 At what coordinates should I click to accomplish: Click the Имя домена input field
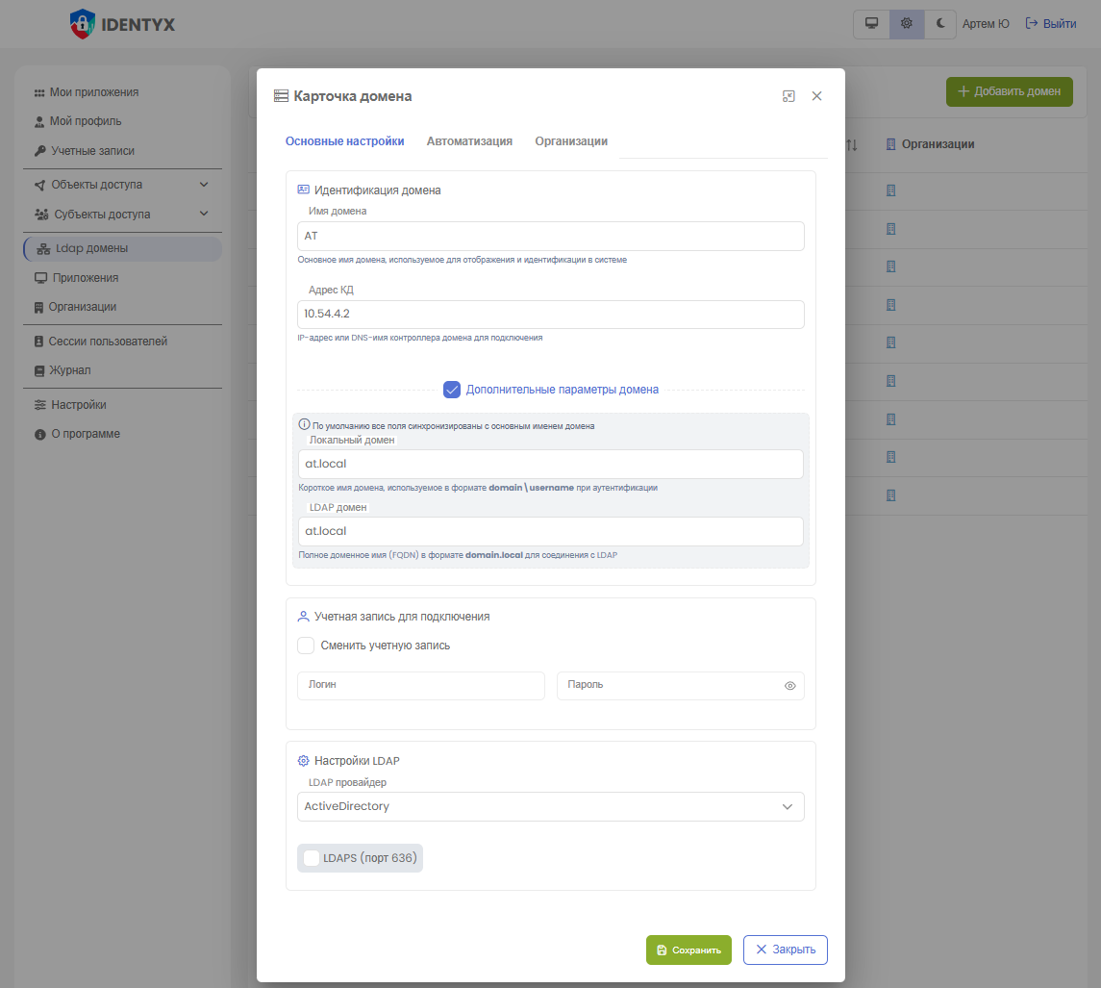[550, 236]
